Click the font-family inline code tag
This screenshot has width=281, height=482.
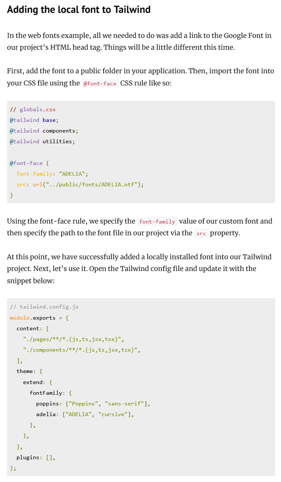(157, 222)
